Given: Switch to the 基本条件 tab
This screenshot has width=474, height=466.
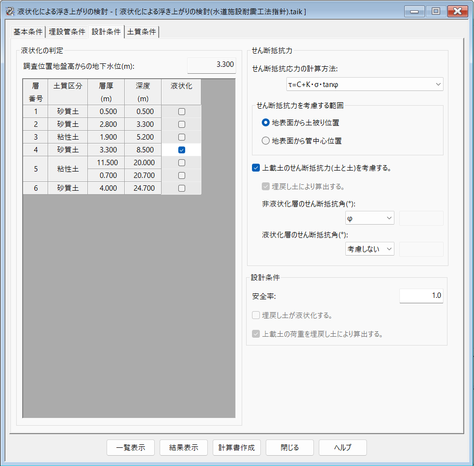Looking at the screenshot, I should pyautogui.click(x=28, y=32).
